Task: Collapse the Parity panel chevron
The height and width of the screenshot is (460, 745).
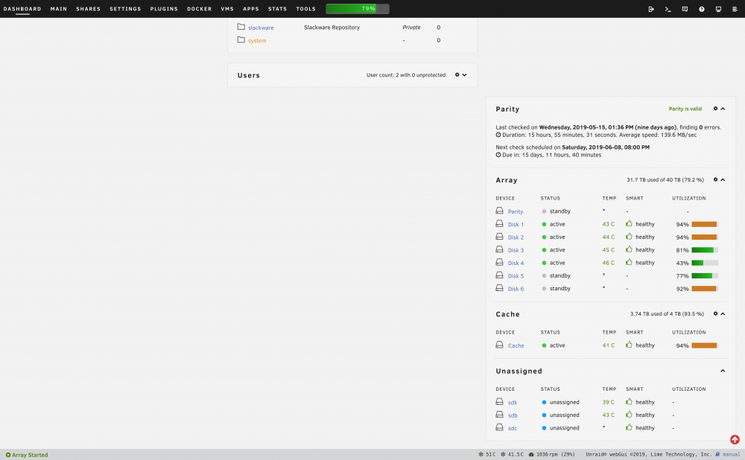Action: click(x=723, y=109)
